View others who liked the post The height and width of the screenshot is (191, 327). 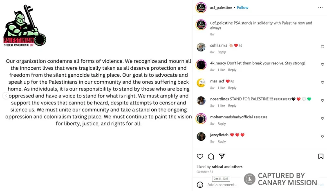coord(237,167)
